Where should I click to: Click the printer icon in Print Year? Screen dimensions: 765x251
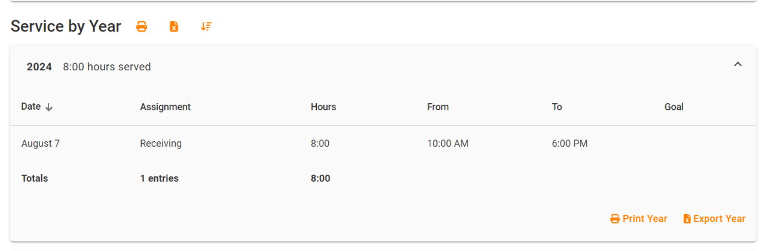615,219
